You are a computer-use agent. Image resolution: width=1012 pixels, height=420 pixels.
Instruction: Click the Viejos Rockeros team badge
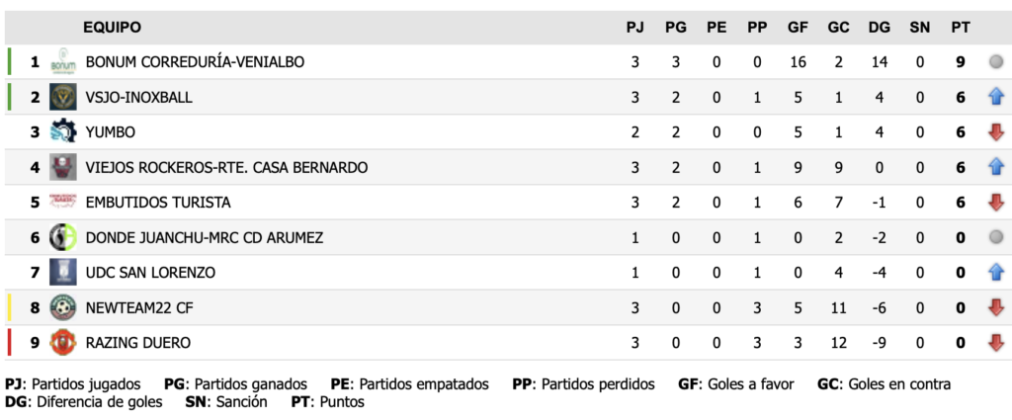[63, 167]
